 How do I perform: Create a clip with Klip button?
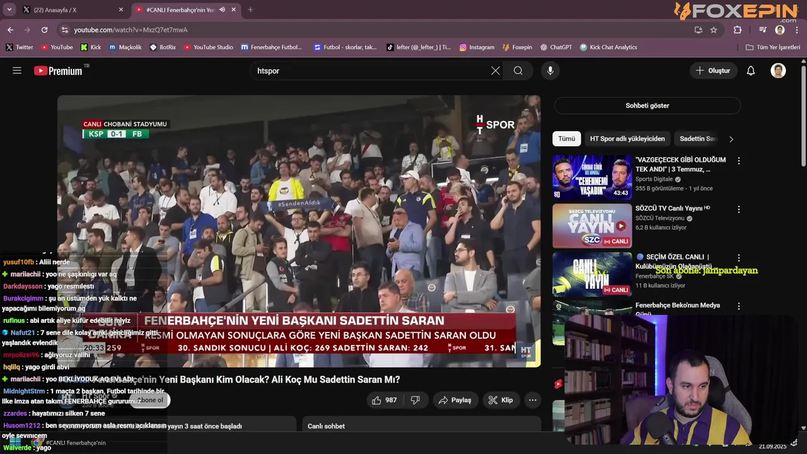(501, 400)
